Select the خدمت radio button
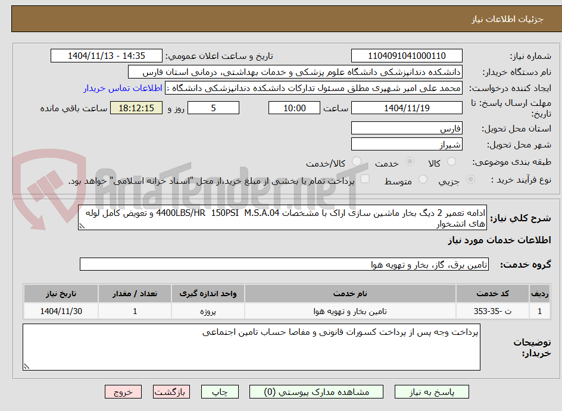The width and height of the screenshot is (562, 411). tap(410, 162)
